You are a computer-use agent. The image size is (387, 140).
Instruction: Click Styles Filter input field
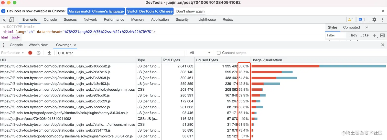click(336, 35)
